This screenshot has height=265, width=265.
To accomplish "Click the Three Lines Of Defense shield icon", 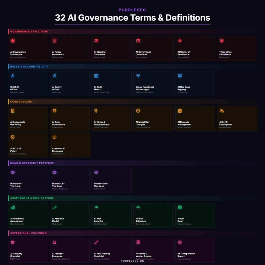I will pyautogui.click(x=222, y=41).
